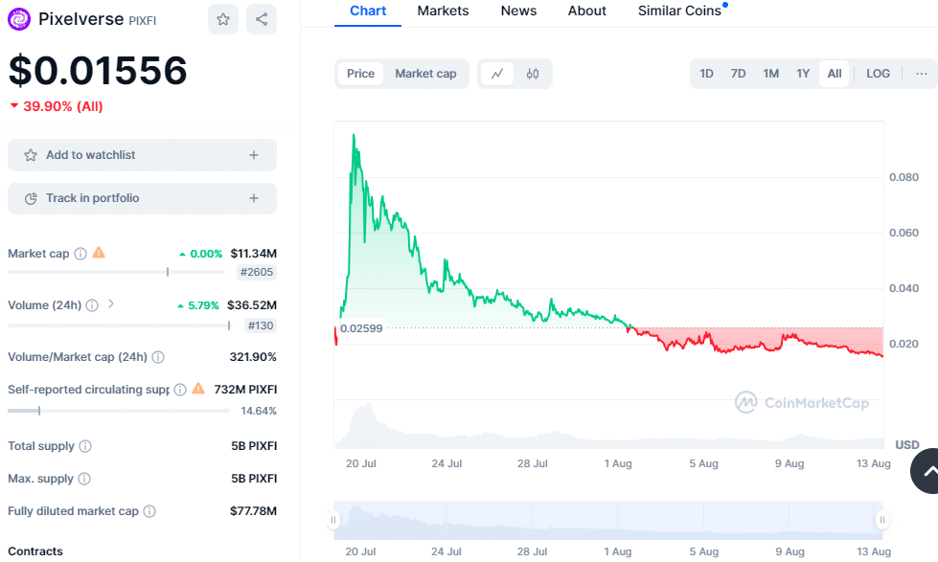Click the Volume/Market cap info icon

click(x=158, y=357)
